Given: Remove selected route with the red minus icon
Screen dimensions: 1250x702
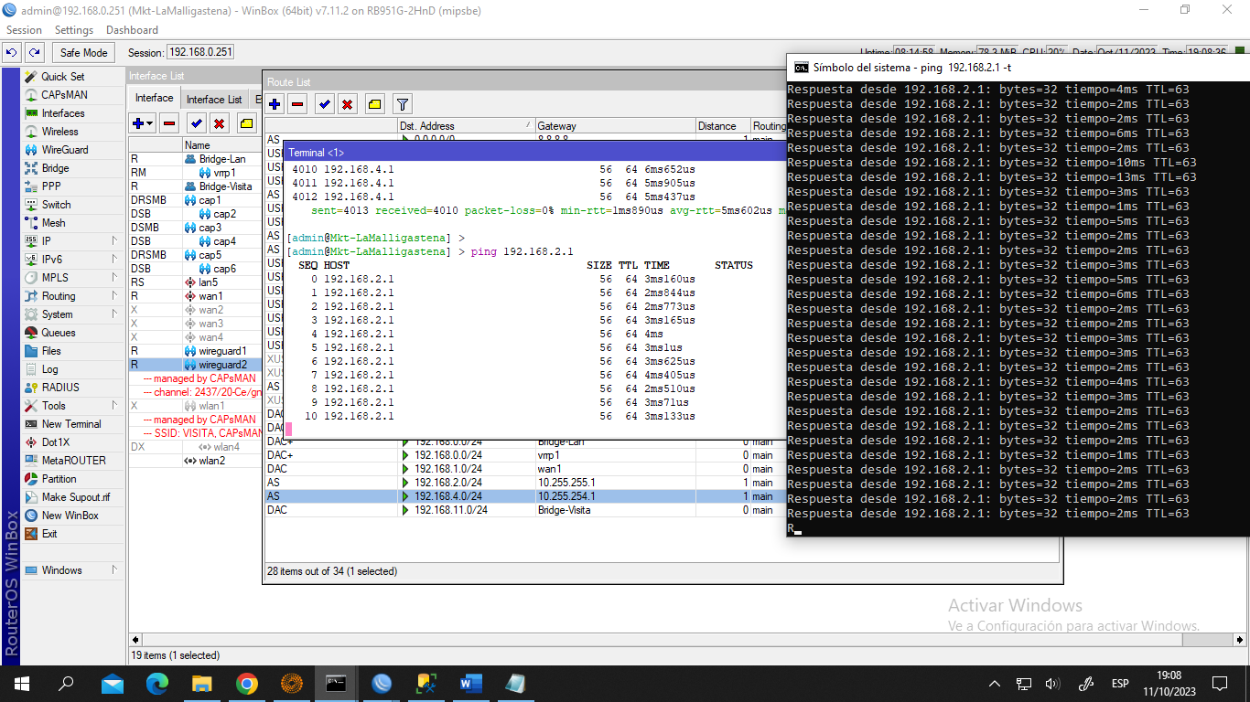Looking at the screenshot, I should coord(297,104).
